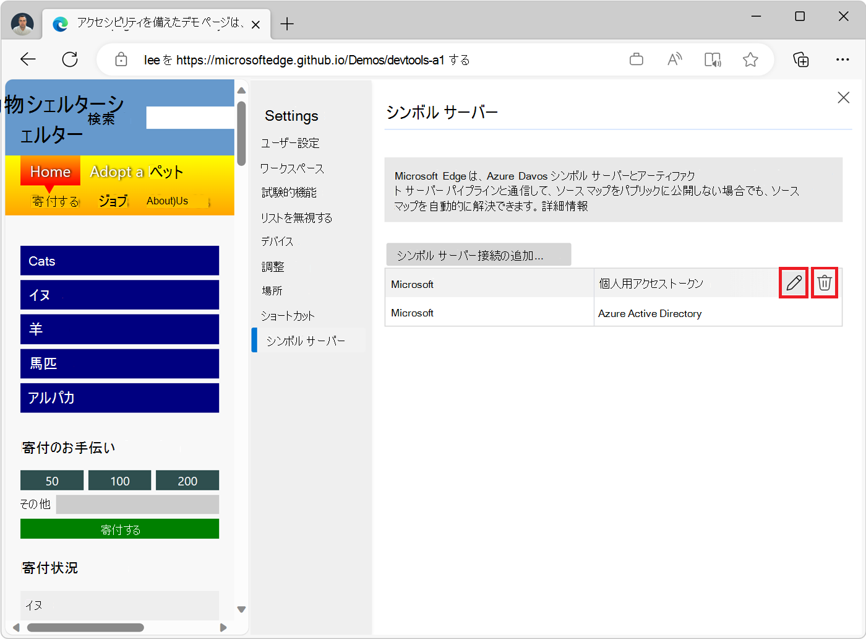Open the browser profile avatar

click(22, 24)
